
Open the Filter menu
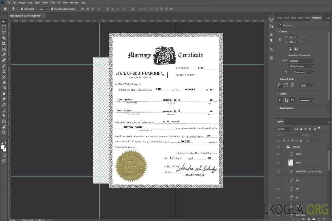[53, 2]
